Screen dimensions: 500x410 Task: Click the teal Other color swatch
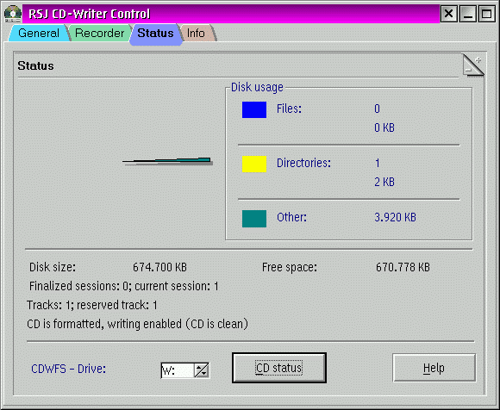254,219
